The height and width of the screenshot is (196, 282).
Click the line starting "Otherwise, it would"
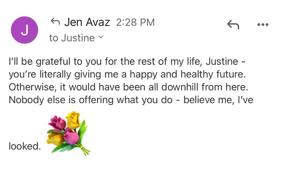pyautogui.click(x=128, y=87)
